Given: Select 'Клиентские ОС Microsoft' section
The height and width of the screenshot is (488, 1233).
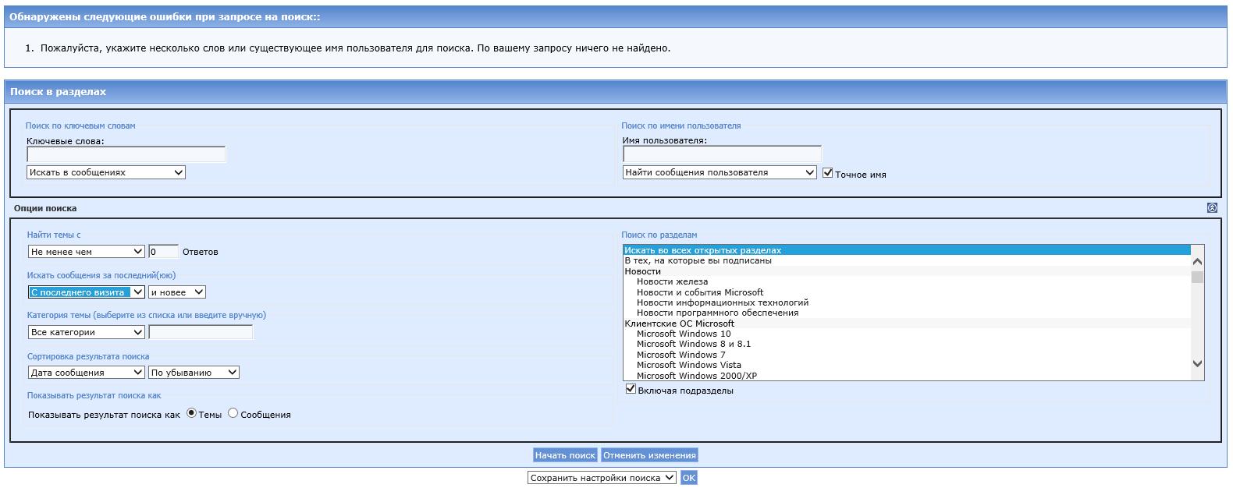Looking at the screenshot, I should pos(907,324).
